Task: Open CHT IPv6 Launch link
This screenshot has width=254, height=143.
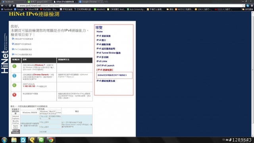Action: [x=106, y=66]
